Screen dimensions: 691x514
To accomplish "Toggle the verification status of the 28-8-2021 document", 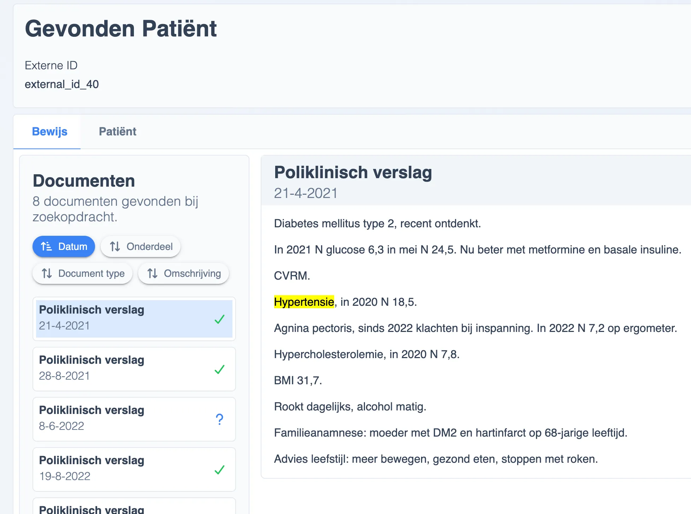I will pyautogui.click(x=219, y=369).
